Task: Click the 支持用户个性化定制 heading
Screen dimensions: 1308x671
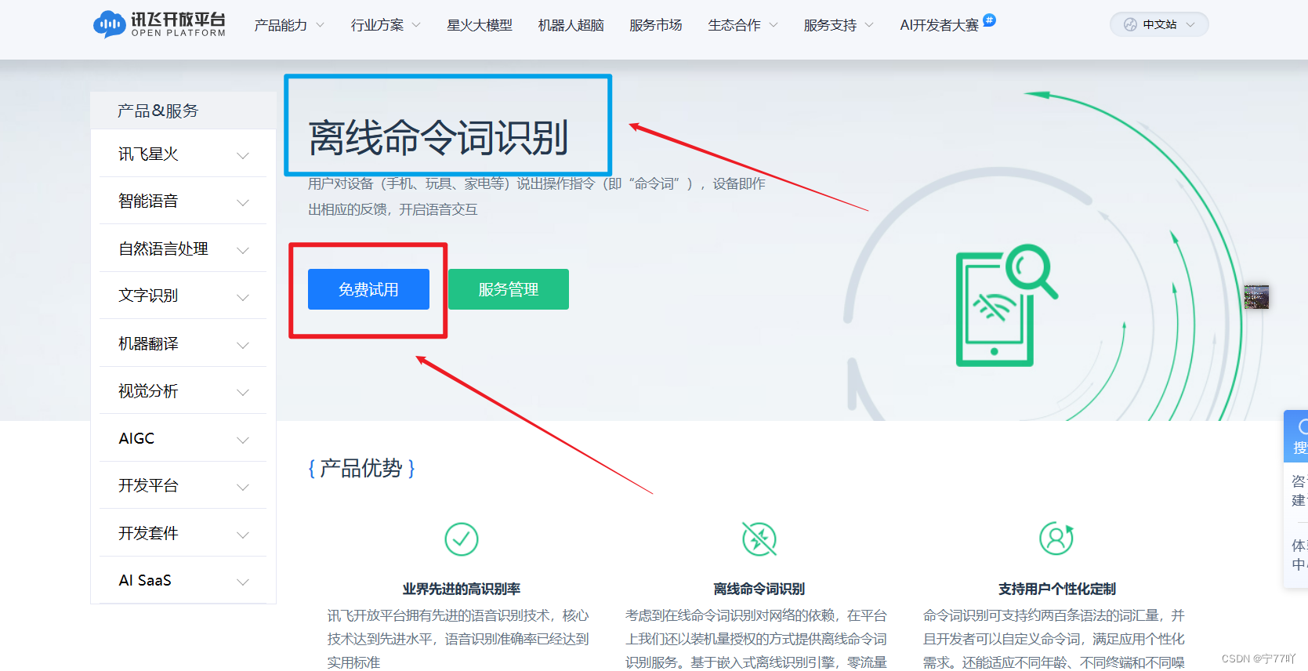Action: (1057, 589)
